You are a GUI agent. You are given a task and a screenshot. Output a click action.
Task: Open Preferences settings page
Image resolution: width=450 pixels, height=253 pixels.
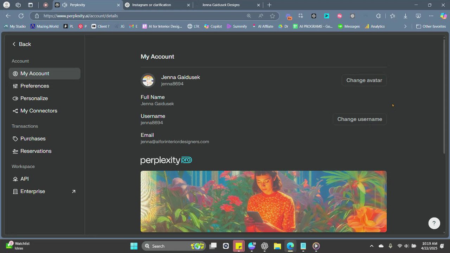tap(45, 86)
